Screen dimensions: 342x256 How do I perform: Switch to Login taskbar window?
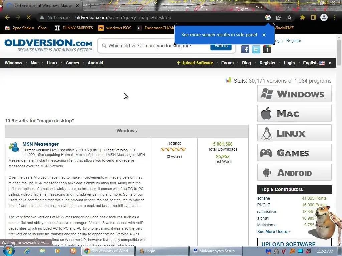162,251
